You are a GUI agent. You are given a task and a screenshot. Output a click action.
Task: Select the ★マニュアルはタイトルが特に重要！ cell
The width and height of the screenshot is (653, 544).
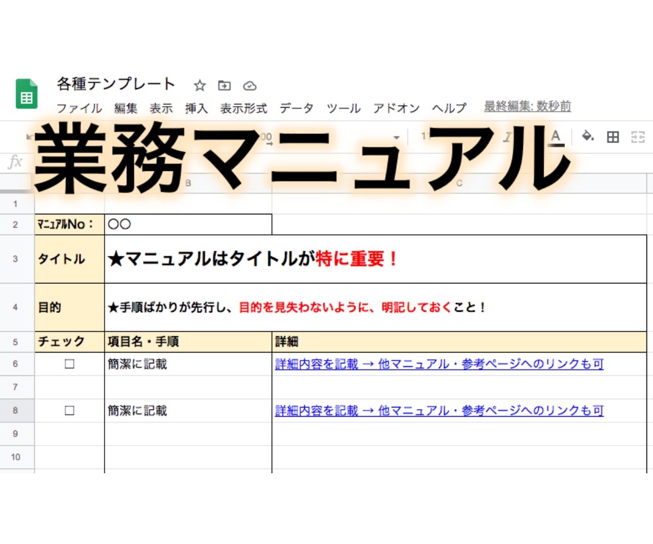click(x=375, y=259)
